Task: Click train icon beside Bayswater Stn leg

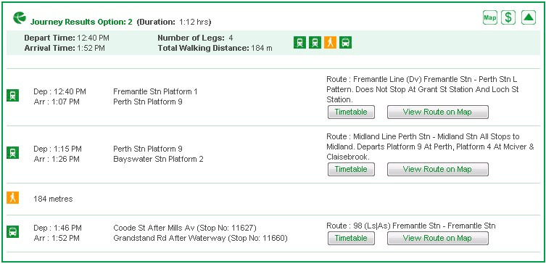Action: click(13, 152)
